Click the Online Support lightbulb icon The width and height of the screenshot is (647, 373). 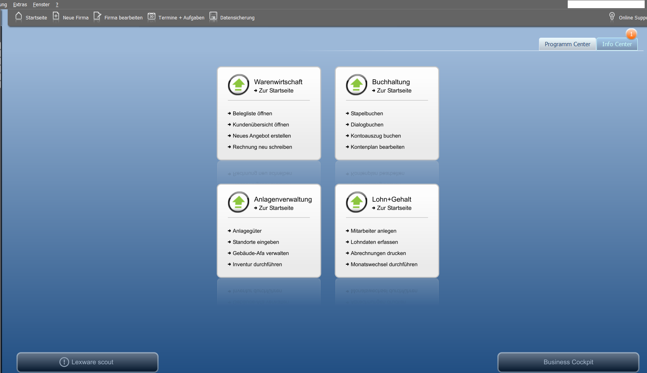coord(612,16)
